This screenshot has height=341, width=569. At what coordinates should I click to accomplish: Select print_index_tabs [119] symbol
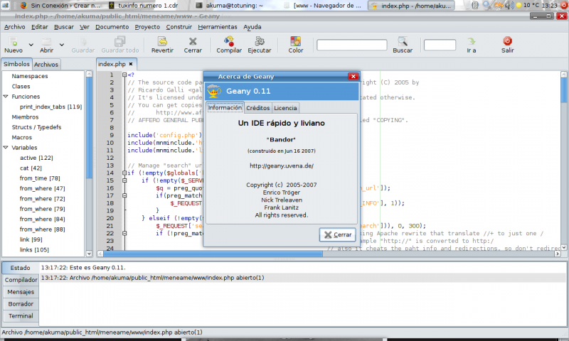pos(50,107)
